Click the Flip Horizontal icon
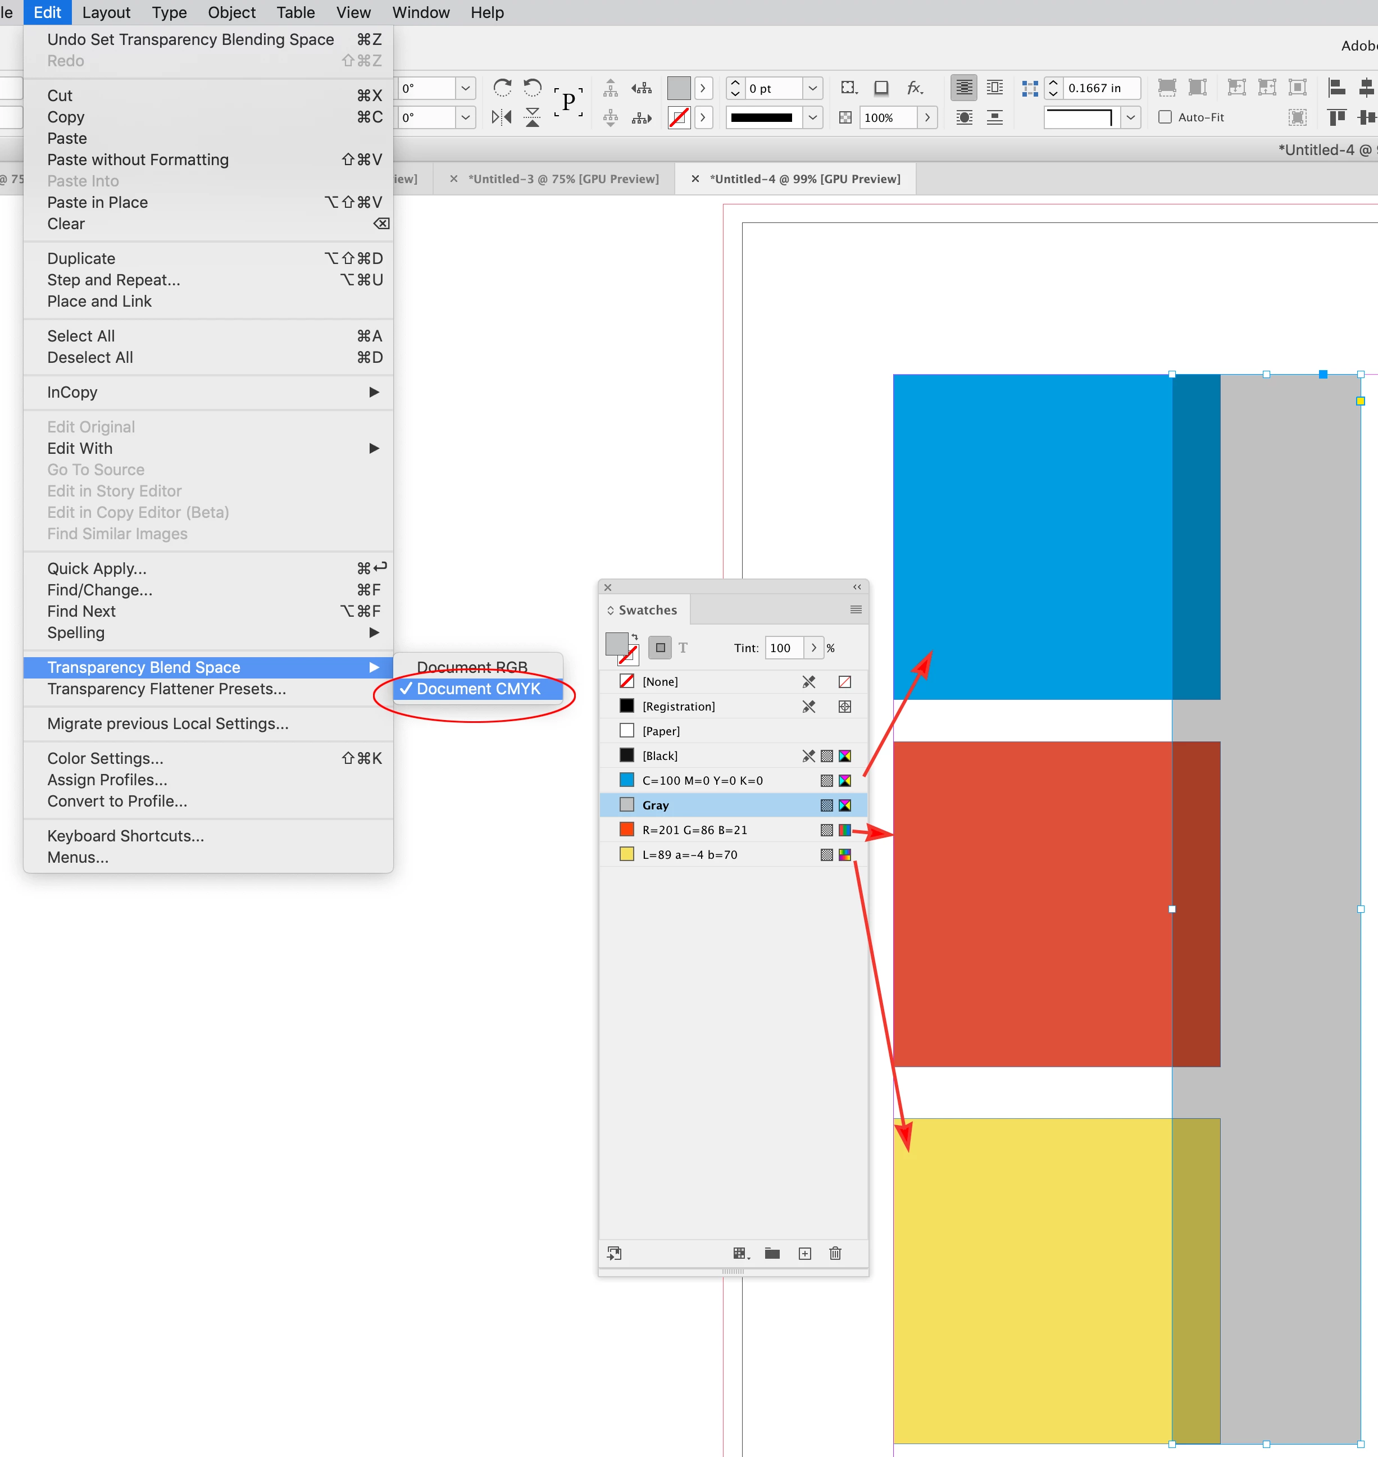The width and height of the screenshot is (1378, 1457). (x=502, y=117)
